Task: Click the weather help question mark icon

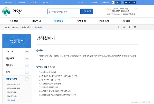Action: [x=137, y=8]
